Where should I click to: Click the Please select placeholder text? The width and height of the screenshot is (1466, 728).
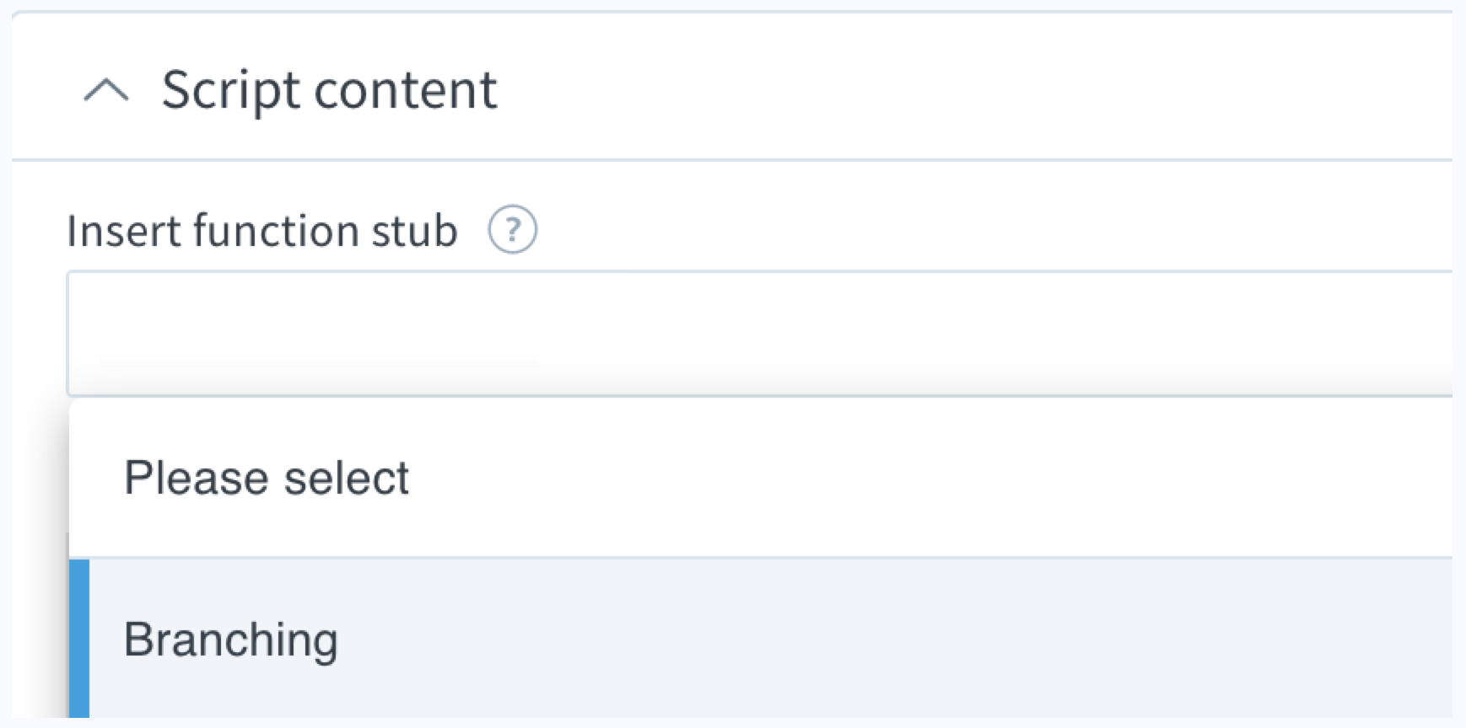pos(267,478)
